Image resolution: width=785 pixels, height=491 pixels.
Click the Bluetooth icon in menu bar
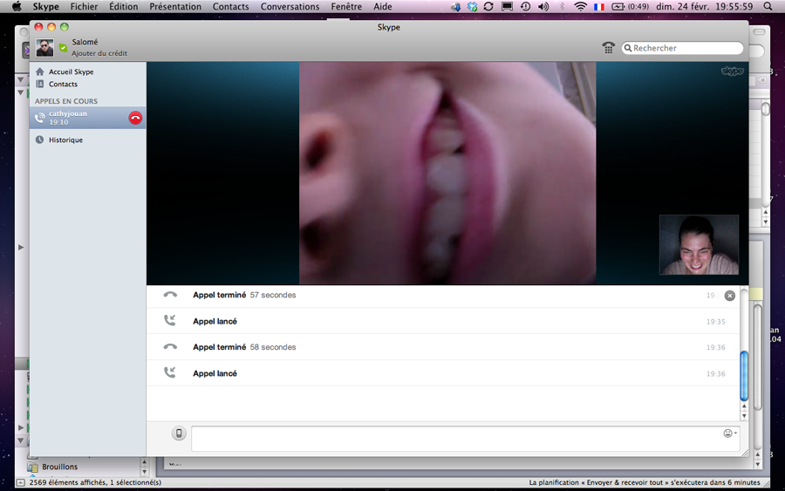562,6
